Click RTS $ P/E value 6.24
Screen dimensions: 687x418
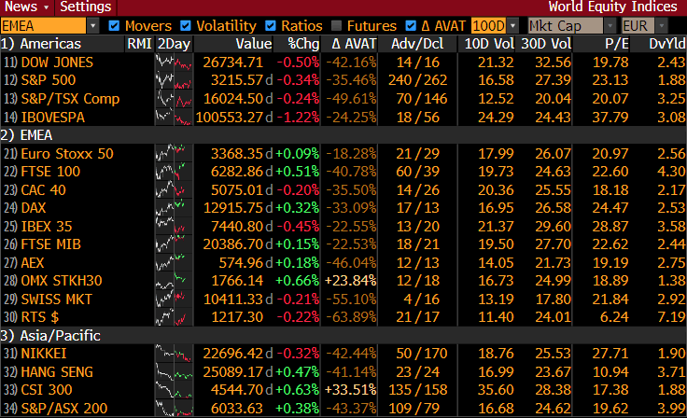(614, 317)
